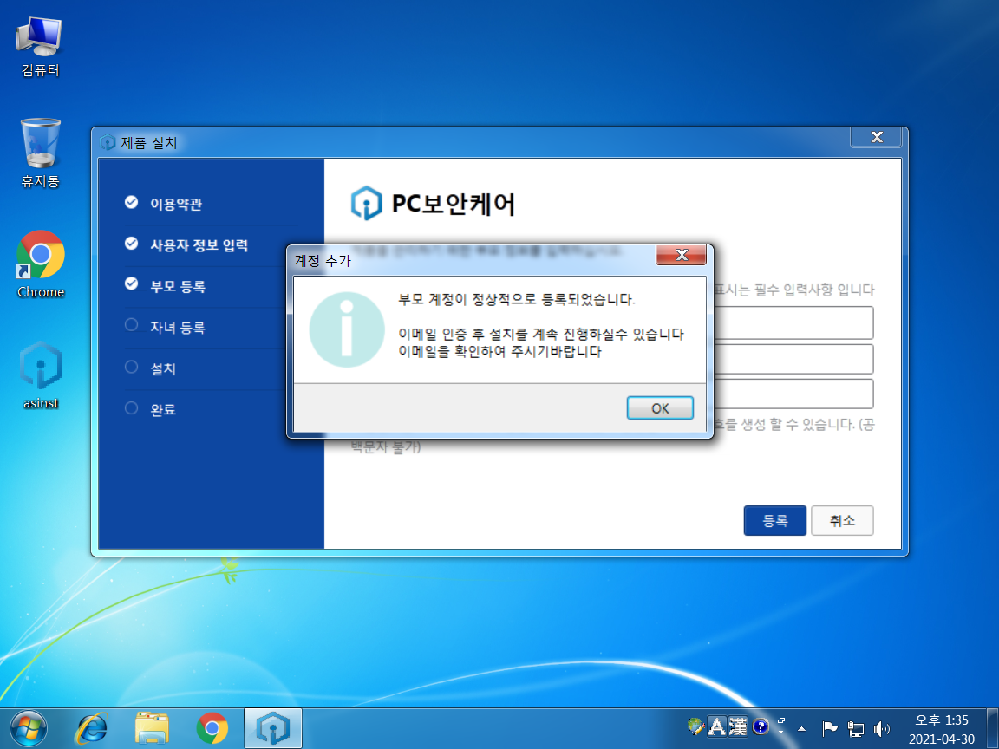This screenshot has width=999, height=749.
Task: Open the Windows Start menu
Action: point(28,728)
